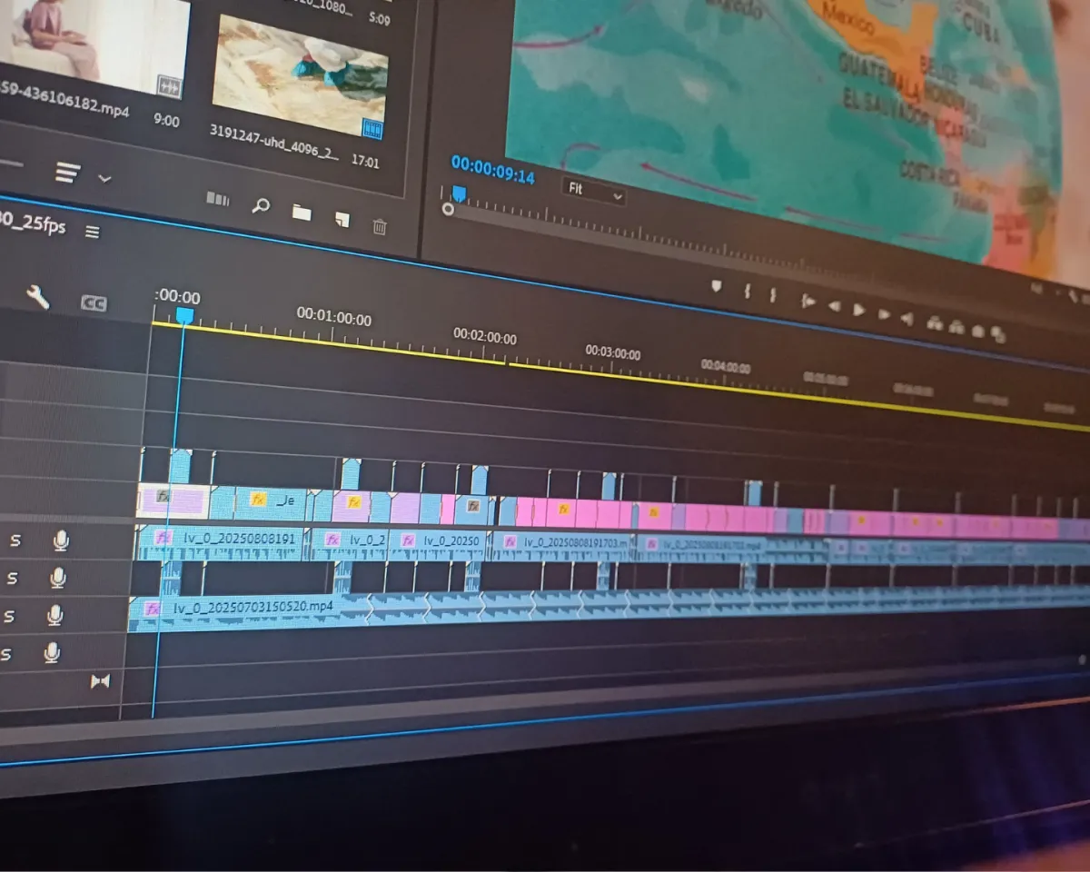Click the trash Clear icon in project panel
Screen dimensions: 1090x872
point(380,226)
